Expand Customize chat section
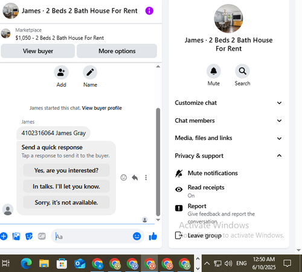 [x=228, y=103]
